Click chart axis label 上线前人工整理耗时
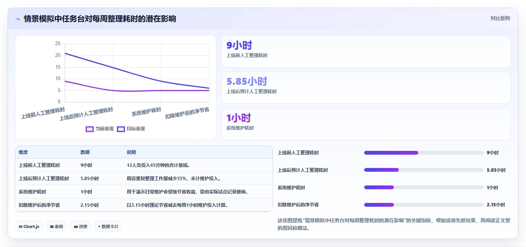 43,113
